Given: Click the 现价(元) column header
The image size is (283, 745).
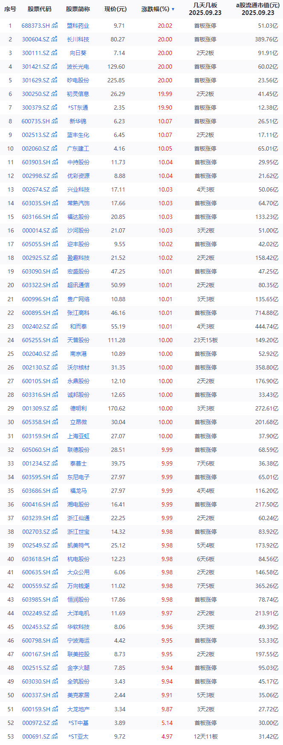Looking at the screenshot, I should (116, 9).
